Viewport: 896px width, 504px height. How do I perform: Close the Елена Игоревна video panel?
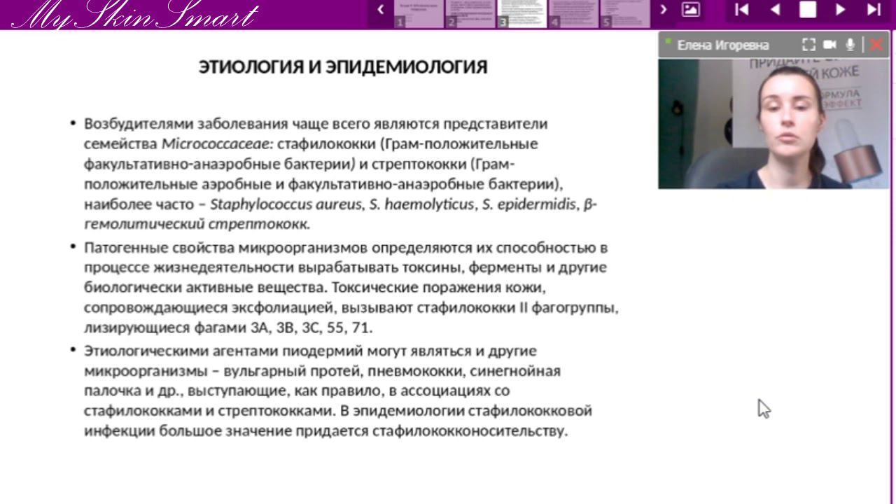point(876,45)
